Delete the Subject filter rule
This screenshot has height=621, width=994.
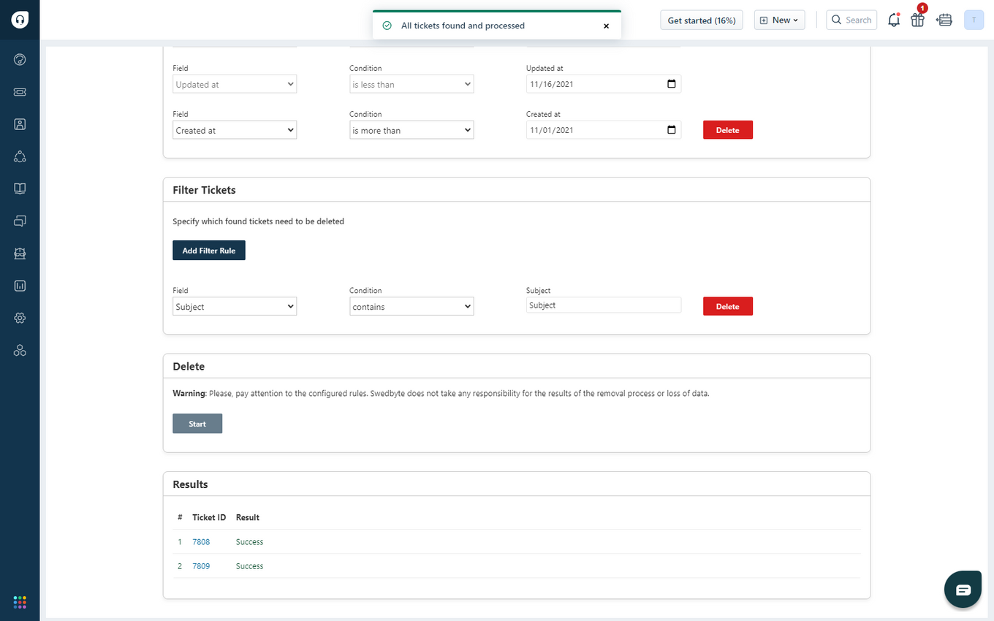coord(727,306)
